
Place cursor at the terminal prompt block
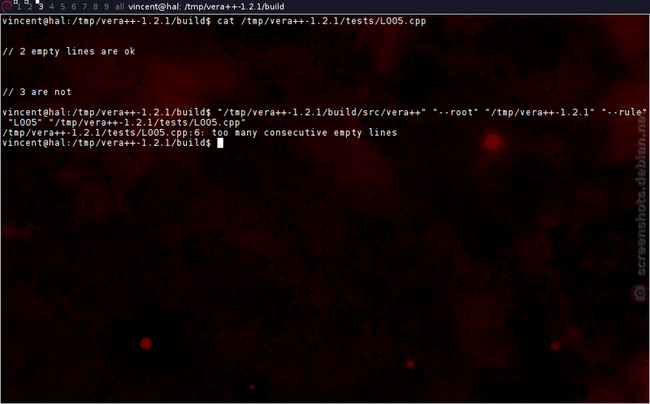click(x=220, y=143)
